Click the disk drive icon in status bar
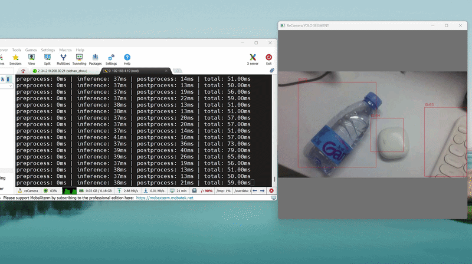Screen dimensions: 472x264 click(x=195, y=190)
